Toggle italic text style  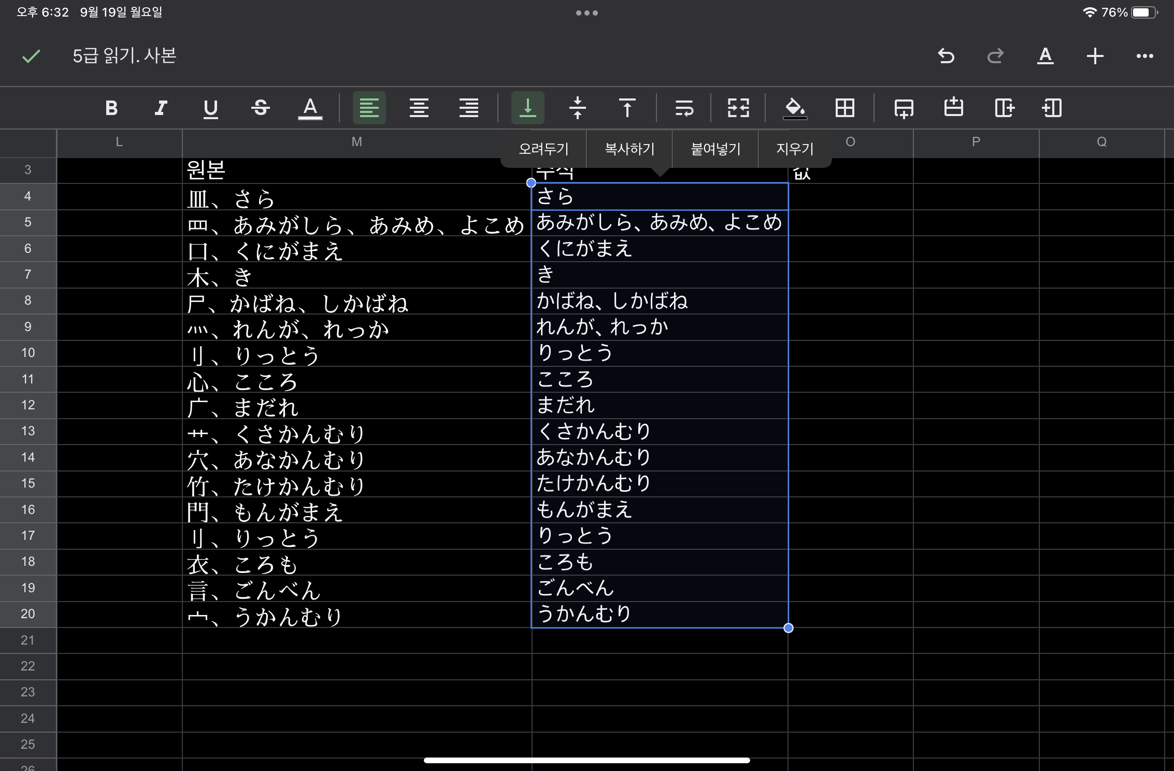click(x=161, y=108)
